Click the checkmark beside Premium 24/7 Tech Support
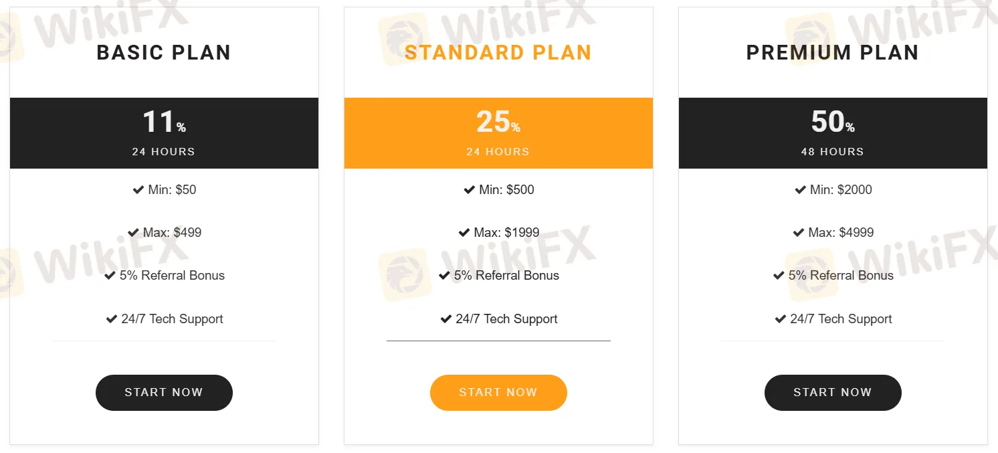The image size is (998, 453). coord(779,319)
